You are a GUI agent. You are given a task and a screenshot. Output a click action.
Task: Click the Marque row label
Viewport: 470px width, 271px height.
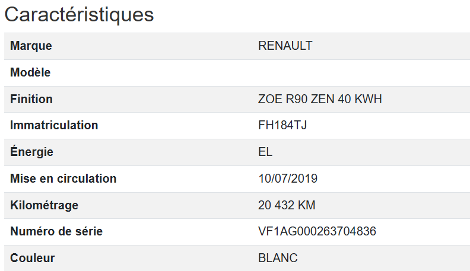(x=31, y=46)
